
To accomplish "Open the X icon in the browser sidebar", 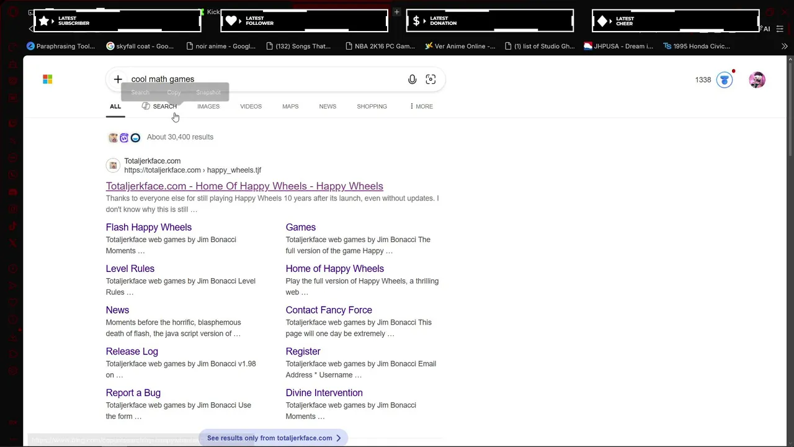I will pos(13,243).
